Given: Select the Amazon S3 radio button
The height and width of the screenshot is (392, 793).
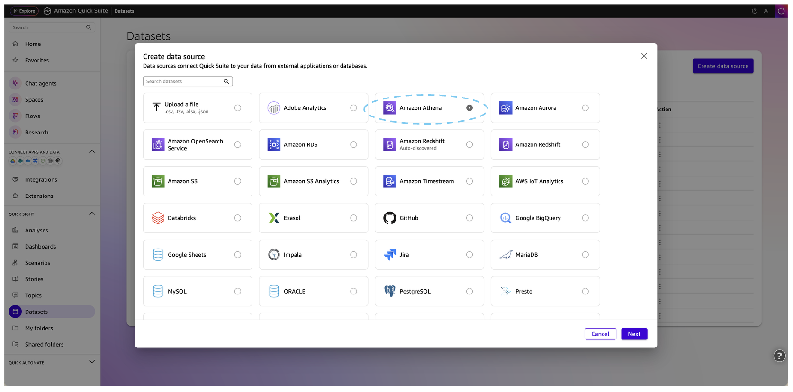Looking at the screenshot, I should 238,181.
